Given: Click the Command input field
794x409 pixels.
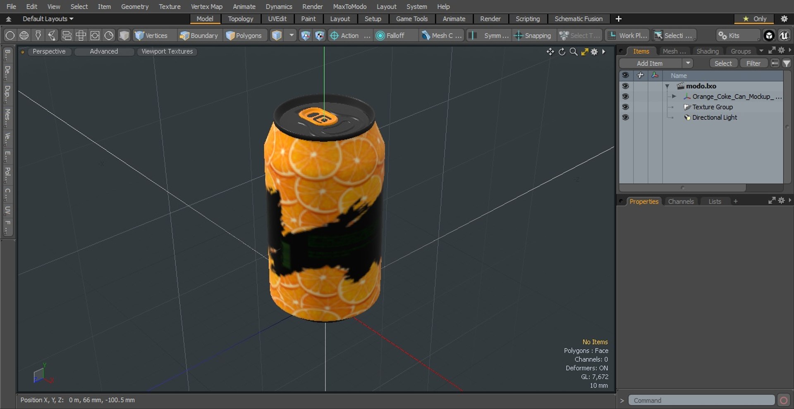Looking at the screenshot, I should [x=701, y=400].
